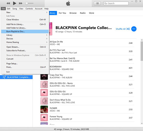The width and height of the screenshot is (143, 131).
Task: Select Open Stream menu item
Action: click(25, 47)
